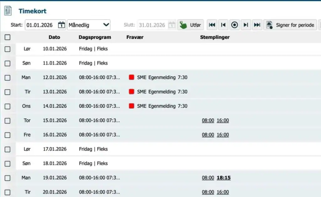This screenshot has height=197, width=321.
Task: Open 16:00 stamp on 20.01.2026
Action: 223,192
